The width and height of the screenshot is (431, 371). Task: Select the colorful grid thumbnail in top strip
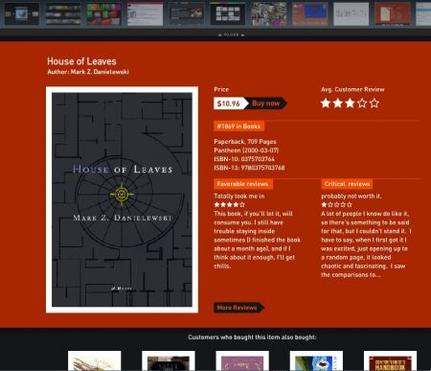(103, 13)
